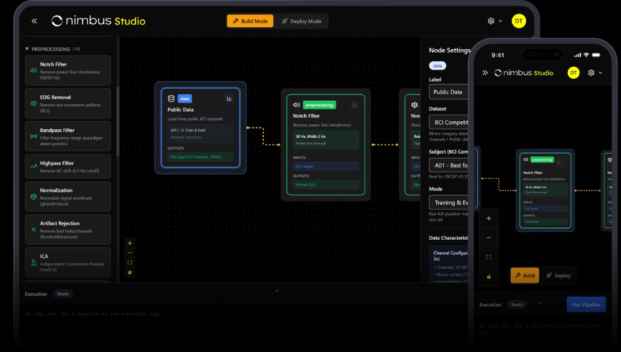Open chart icon on Public Data node
This screenshot has height=352, width=621.
point(229,98)
